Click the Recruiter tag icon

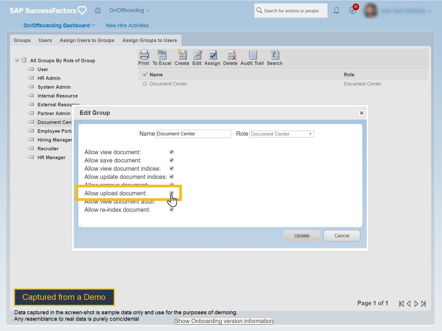click(31, 149)
